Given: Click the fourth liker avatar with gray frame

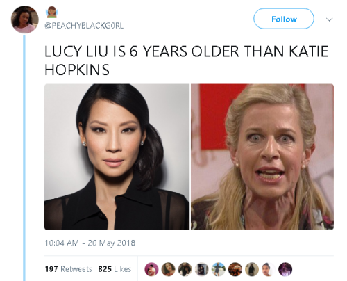Looking at the screenshot, I should click(202, 269).
